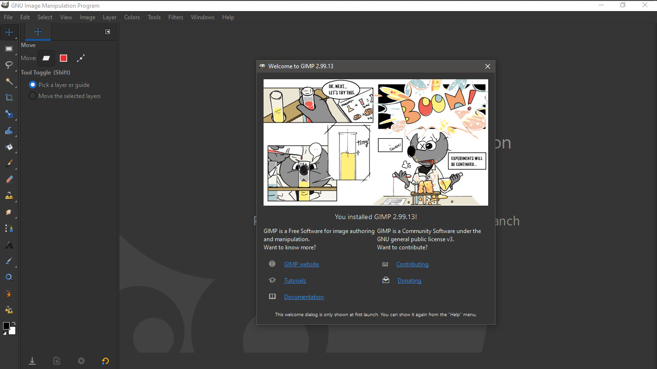The height and width of the screenshot is (369, 657).
Task: Open the Edit menu
Action: tap(25, 17)
